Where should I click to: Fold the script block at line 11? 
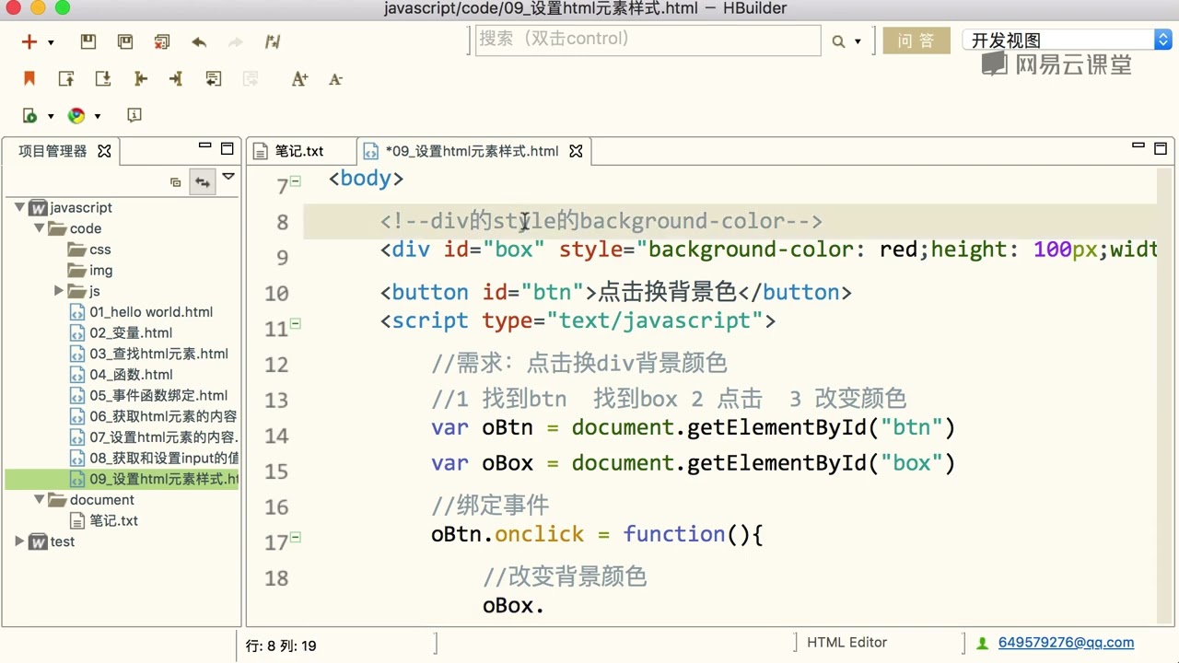click(296, 323)
